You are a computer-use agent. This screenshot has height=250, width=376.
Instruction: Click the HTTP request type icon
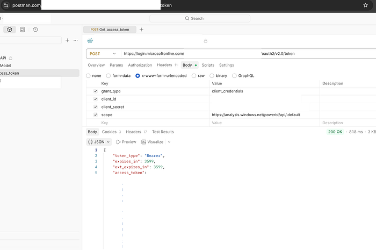coord(90,41)
